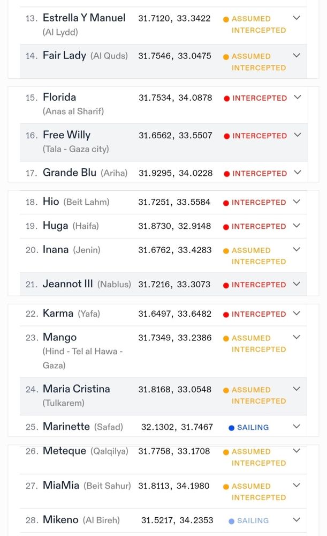
Task: Open the Jeannot III vessel entry
Action: (x=68, y=284)
